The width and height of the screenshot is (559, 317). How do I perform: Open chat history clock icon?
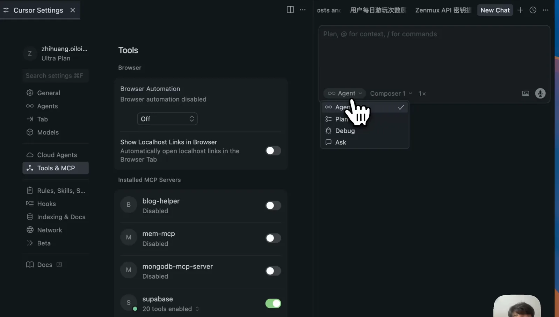(533, 10)
